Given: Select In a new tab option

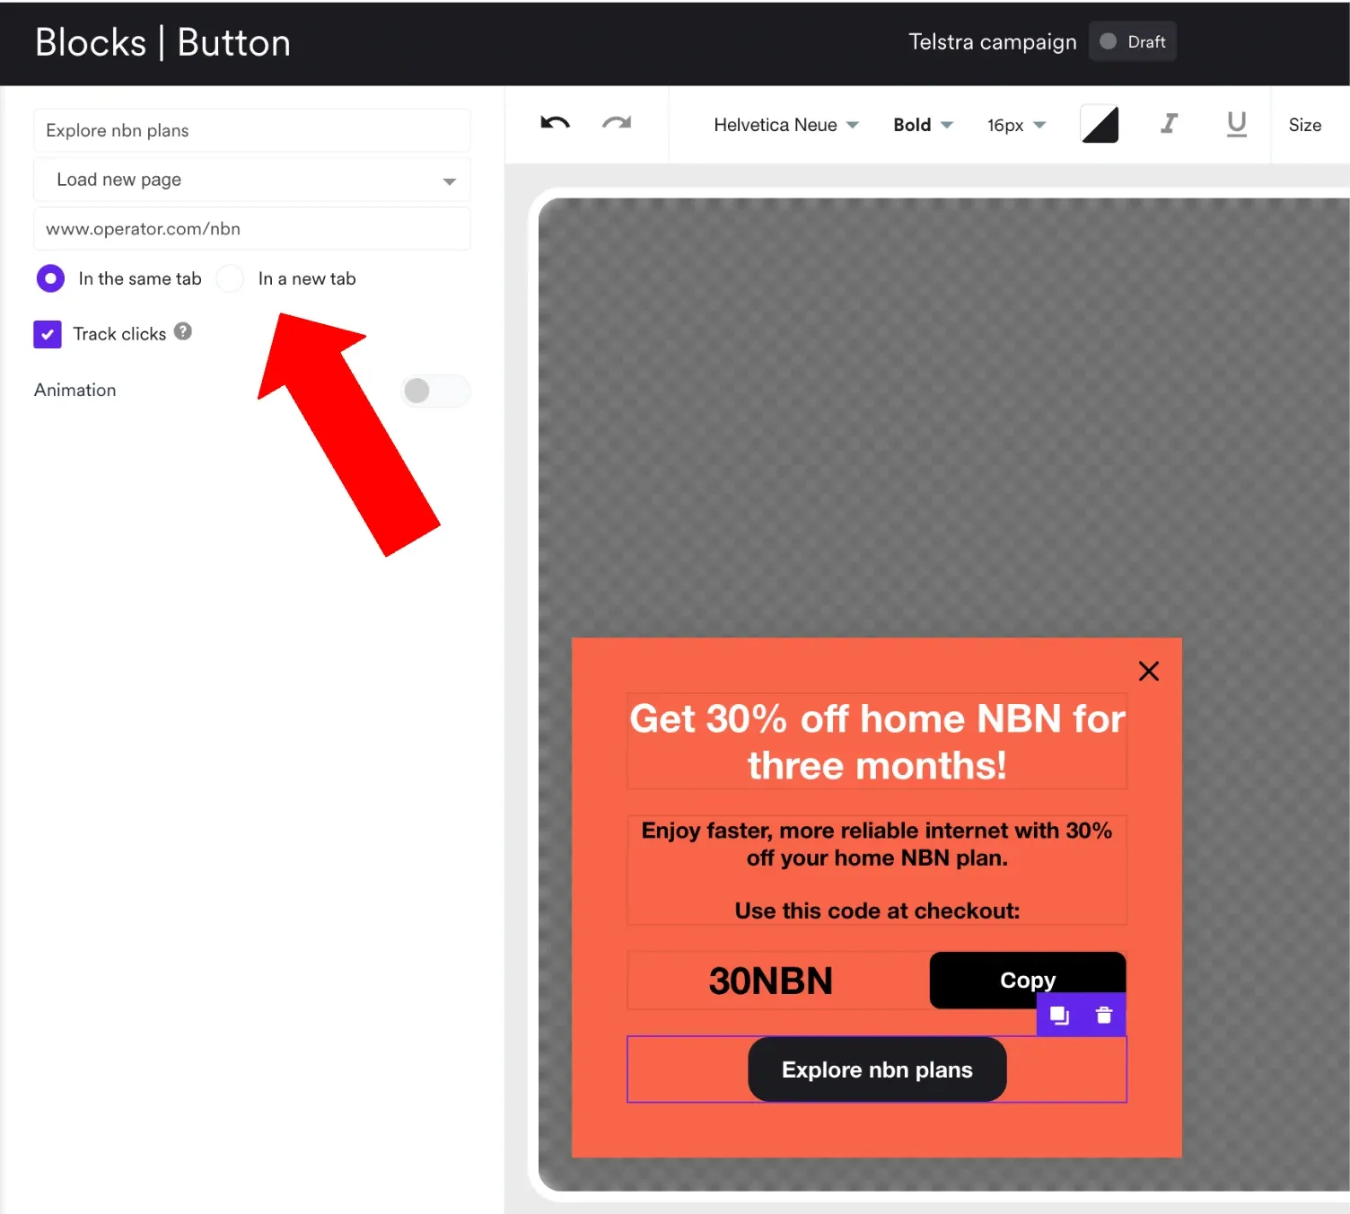Looking at the screenshot, I should [x=230, y=278].
